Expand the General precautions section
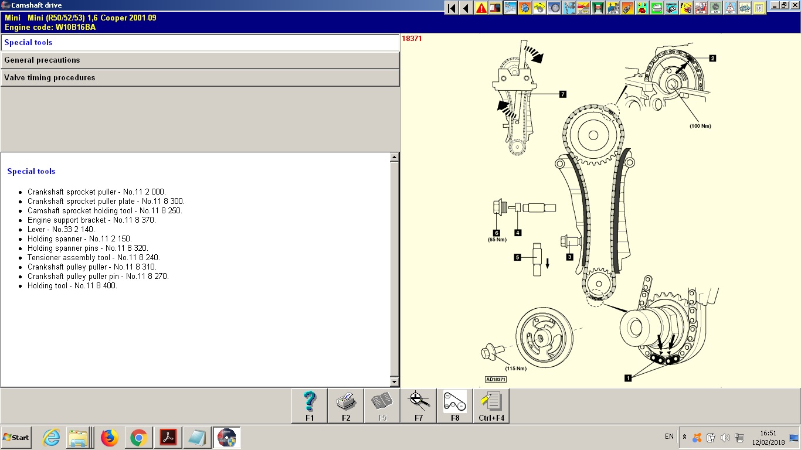 coord(199,60)
